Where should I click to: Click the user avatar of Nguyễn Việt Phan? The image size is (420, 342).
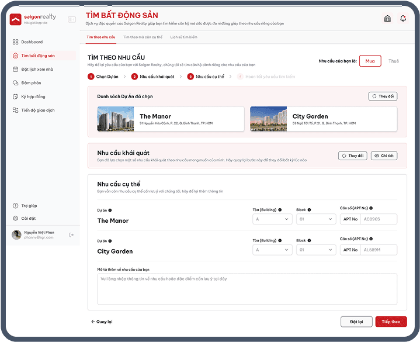[16, 235]
